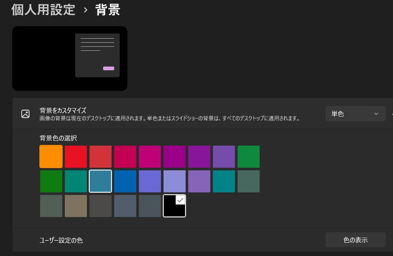
Task: Click the 背景 breadcrumb title
Action: 108,10
